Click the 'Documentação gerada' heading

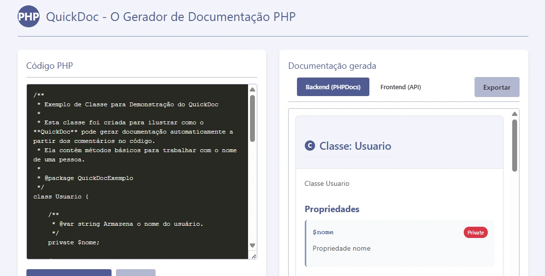coord(332,66)
